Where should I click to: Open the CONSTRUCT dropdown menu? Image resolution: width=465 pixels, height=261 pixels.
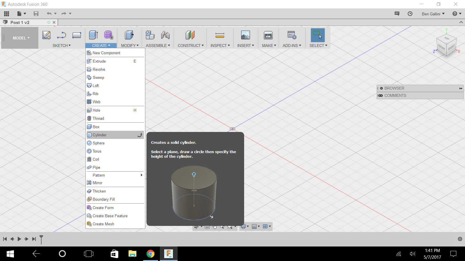191,46
